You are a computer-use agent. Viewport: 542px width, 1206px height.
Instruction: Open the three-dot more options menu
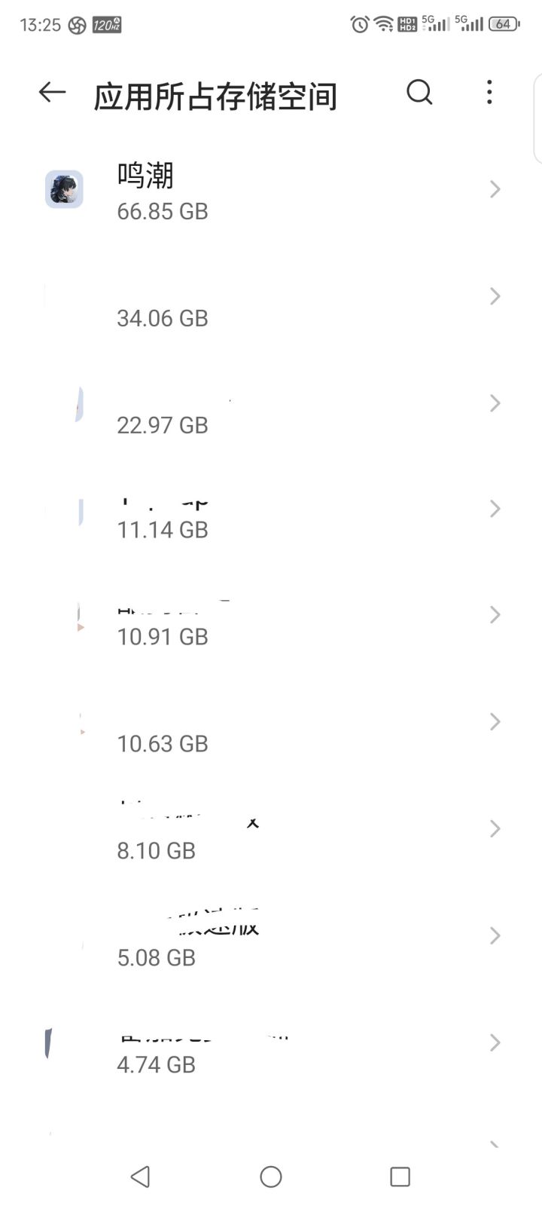pyautogui.click(x=489, y=93)
